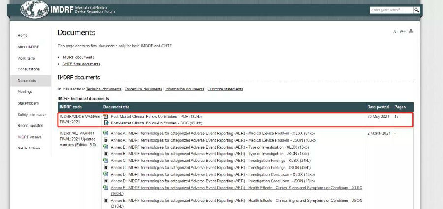Viewport: 443px width, 209px height.
Task: Open IMDRF Archive in the sidebar
Action: tap(30, 137)
